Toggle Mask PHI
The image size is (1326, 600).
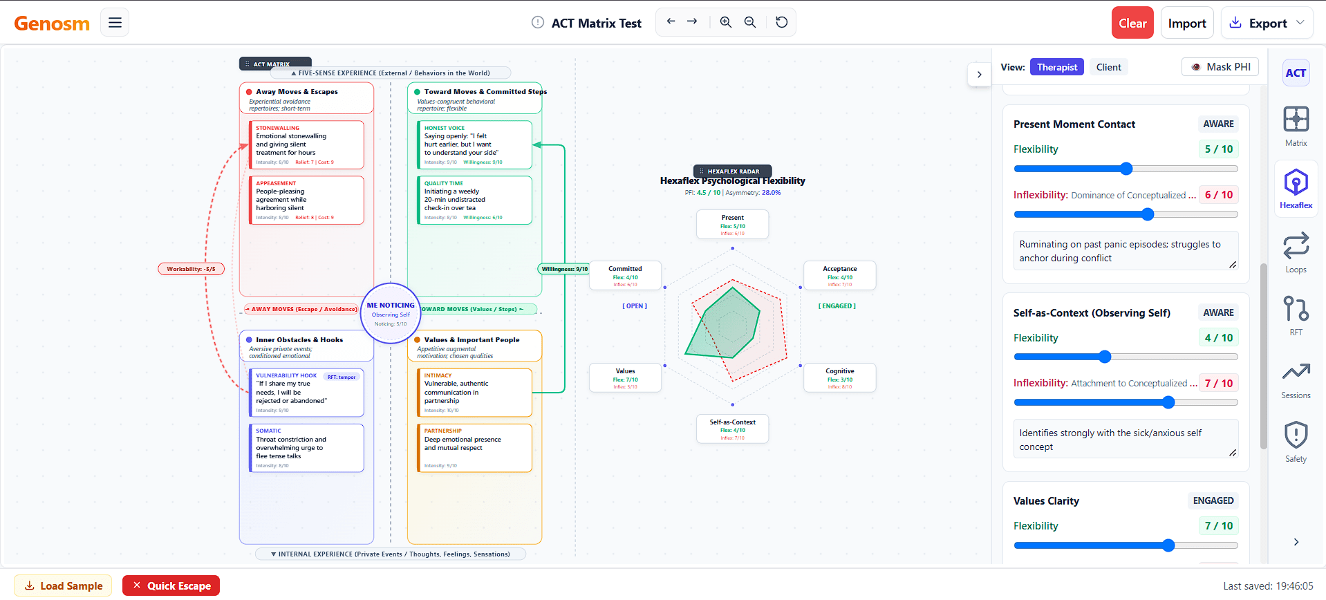click(1220, 67)
